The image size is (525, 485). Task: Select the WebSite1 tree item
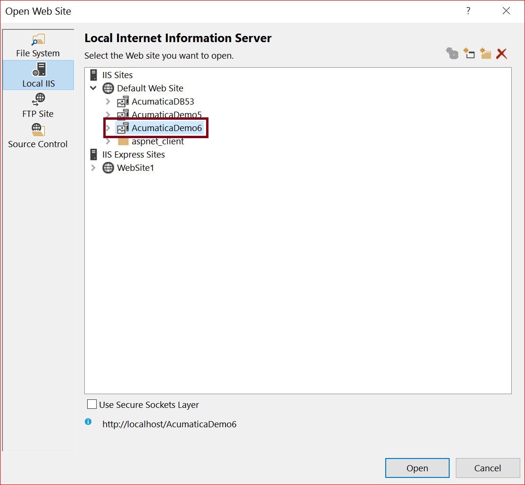135,168
